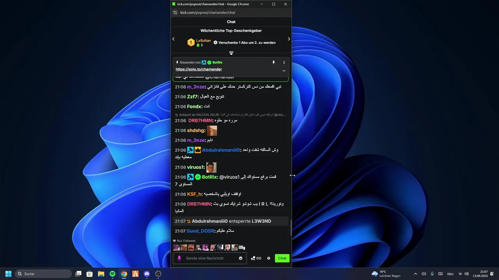Collapse the weekly top gifters panel
The height and width of the screenshot is (280, 499).
tap(231, 53)
